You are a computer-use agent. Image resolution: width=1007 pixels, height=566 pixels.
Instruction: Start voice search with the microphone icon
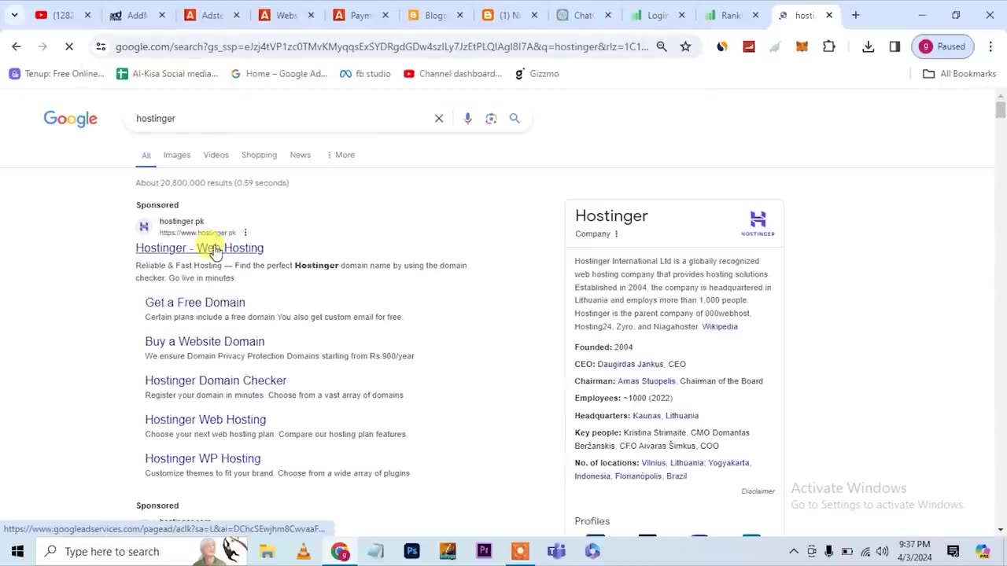467,119
